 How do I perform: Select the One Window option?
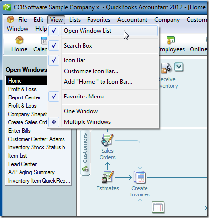pos(103,111)
